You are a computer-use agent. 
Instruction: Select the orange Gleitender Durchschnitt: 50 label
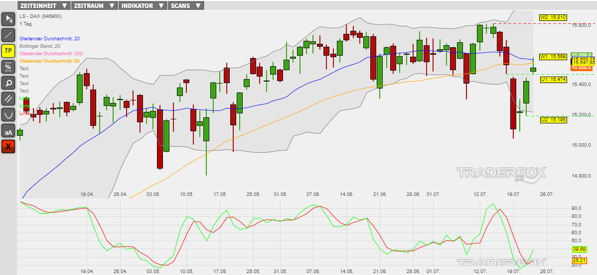[x=49, y=61]
